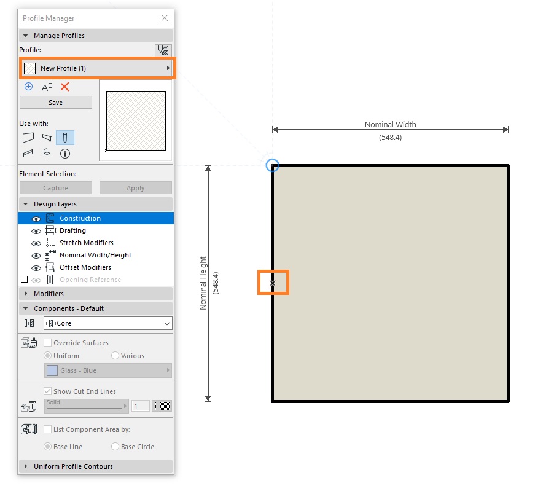Open the Core component dropdown
The width and height of the screenshot is (535, 494).
108,323
